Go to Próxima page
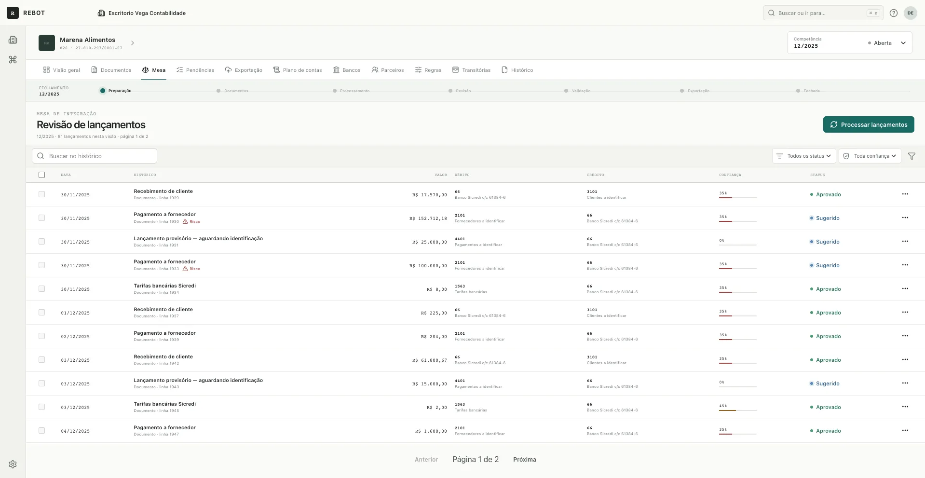Image resolution: width=925 pixels, height=478 pixels. click(x=525, y=460)
